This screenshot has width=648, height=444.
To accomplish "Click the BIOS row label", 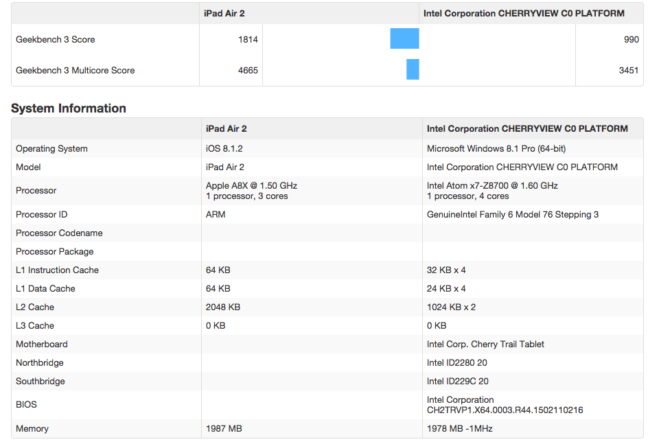I will click(x=27, y=405).
